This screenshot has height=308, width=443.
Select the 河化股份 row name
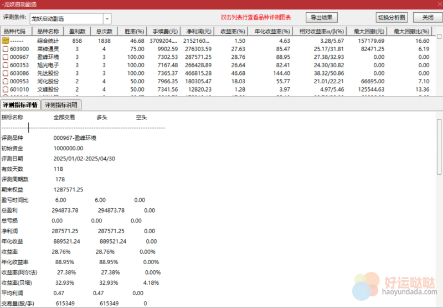point(48,81)
